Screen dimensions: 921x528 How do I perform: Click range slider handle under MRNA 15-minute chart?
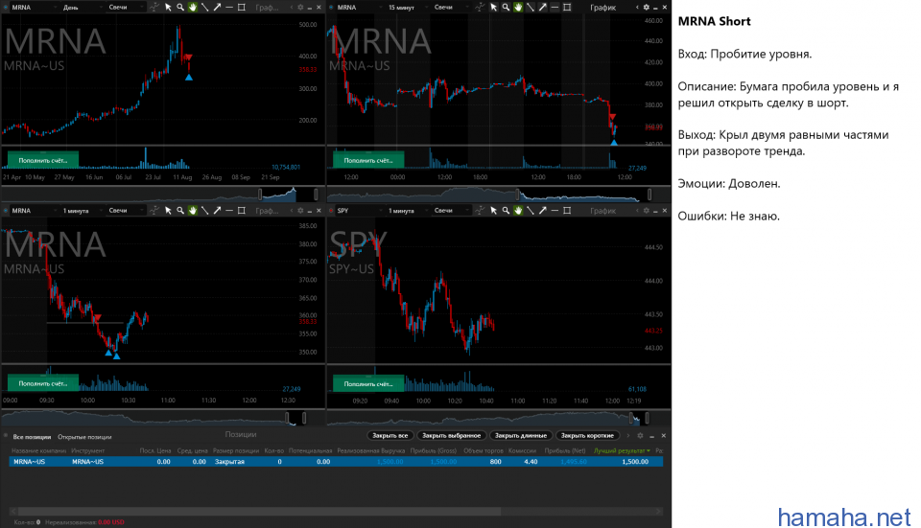pos(517,194)
